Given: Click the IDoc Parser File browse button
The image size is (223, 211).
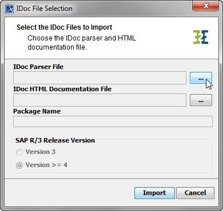Looking at the screenshot, I should (x=201, y=78).
